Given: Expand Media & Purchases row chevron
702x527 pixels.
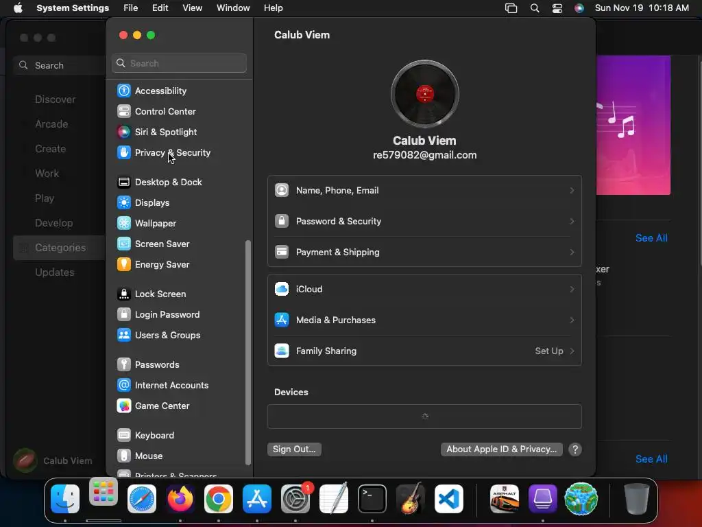Looking at the screenshot, I should [x=572, y=320].
